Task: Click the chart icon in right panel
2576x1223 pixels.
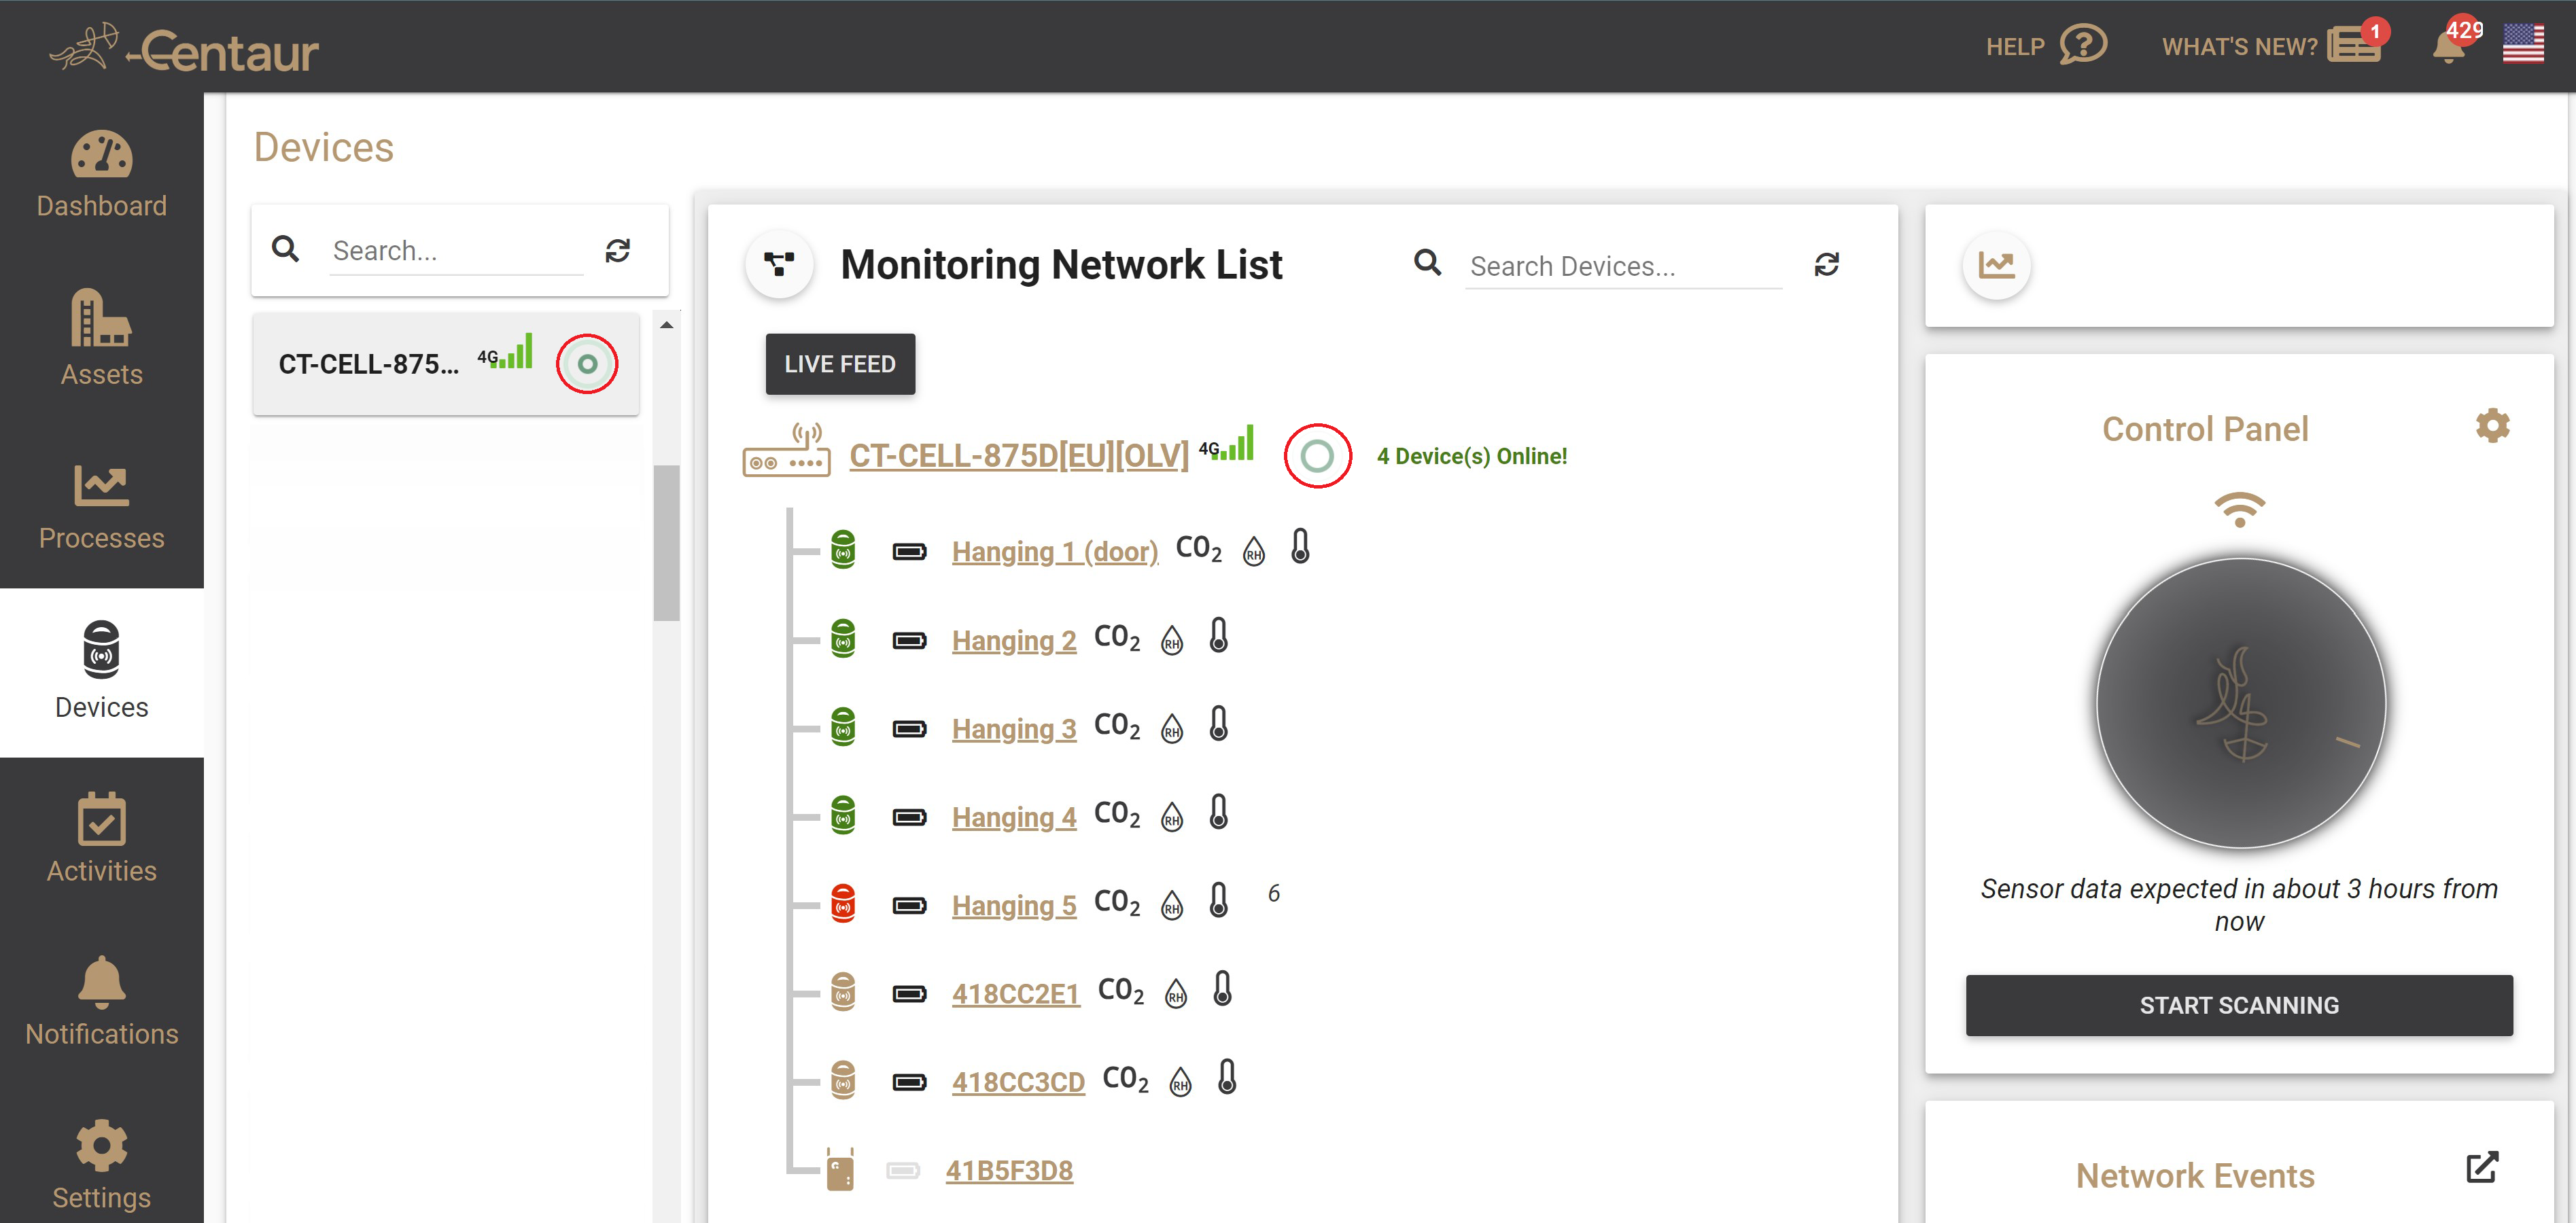Action: 1996,265
